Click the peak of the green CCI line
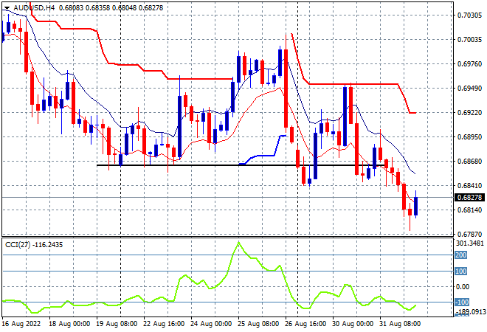This screenshot has height=332, width=487. tap(238, 242)
